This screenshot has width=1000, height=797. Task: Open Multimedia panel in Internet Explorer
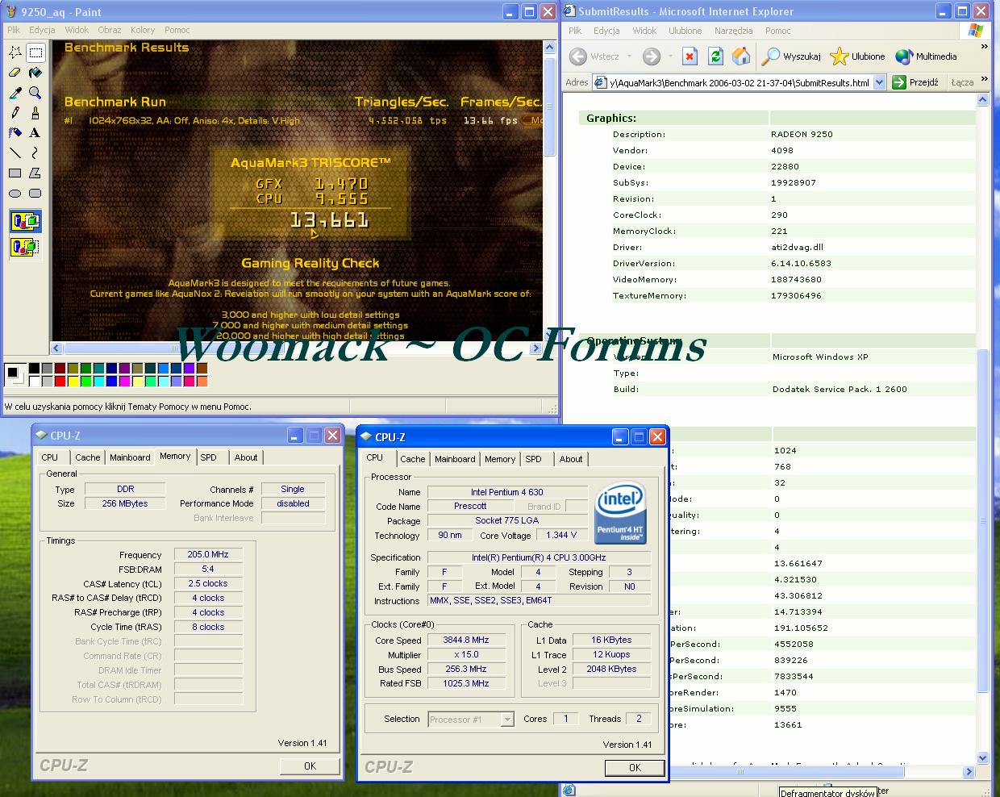pos(926,56)
